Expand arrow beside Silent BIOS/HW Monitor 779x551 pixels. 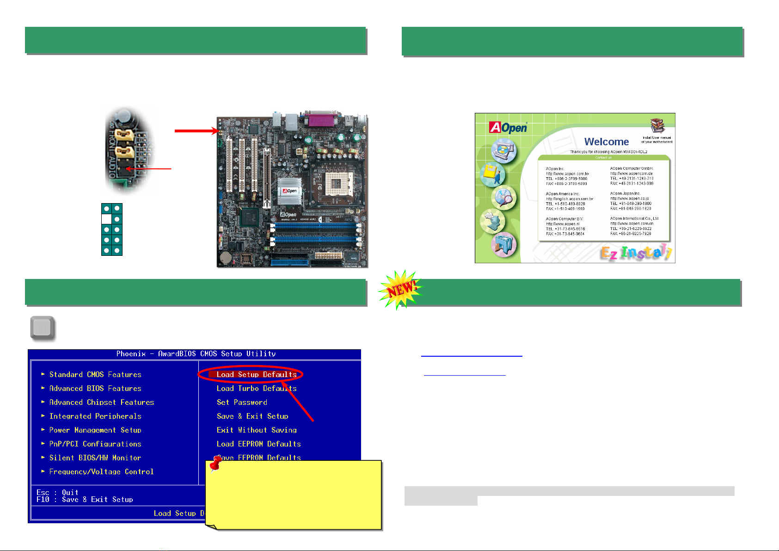pyautogui.click(x=43, y=457)
